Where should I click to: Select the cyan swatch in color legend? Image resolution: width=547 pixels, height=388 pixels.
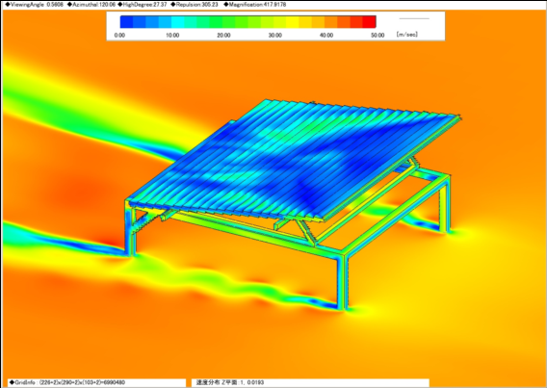click(177, 21)
